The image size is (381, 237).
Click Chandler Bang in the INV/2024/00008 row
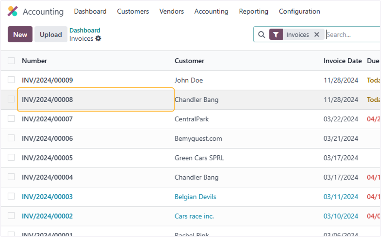coord(197,99)
